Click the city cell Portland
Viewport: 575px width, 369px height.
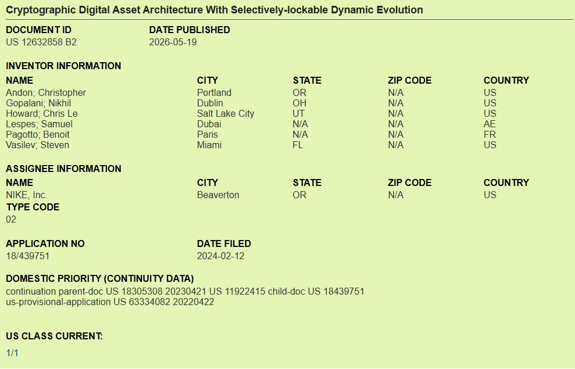214,93
